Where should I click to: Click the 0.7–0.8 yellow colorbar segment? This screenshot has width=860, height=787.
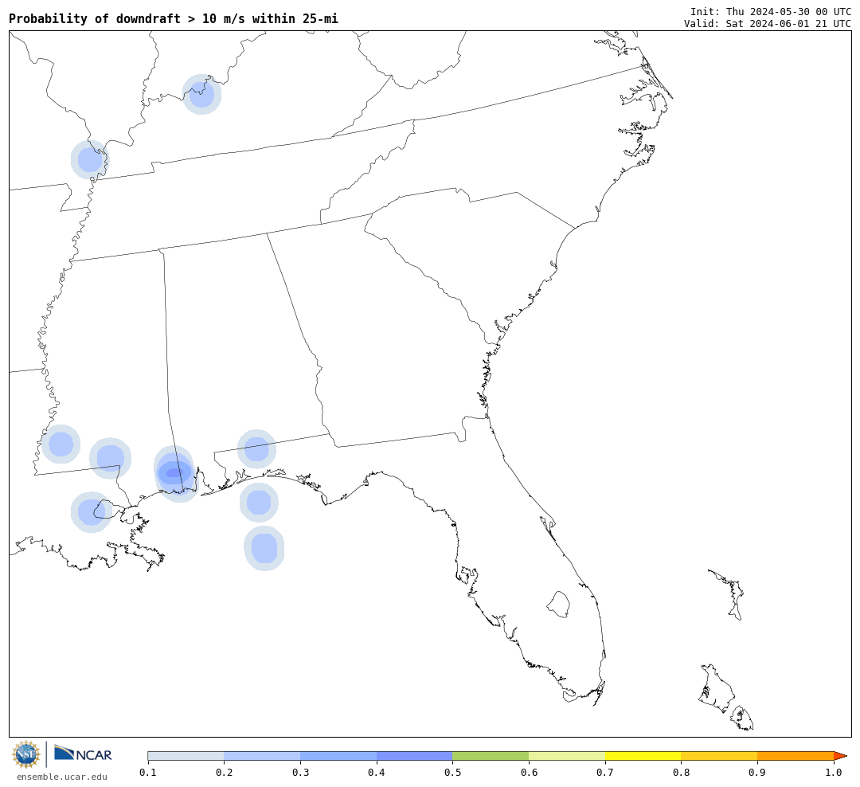click(x=643, y=756)
